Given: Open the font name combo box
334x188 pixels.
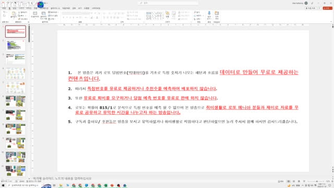Looking at the screenshot, I should pyautogui.click(x=76, y=13).
